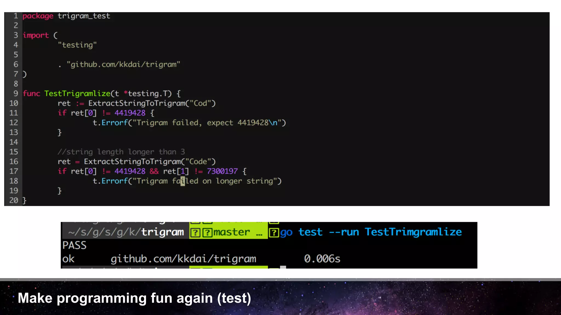Click line number 9 in gutter
The width and height of the screenshot is (561, 315).
point(16,94)
